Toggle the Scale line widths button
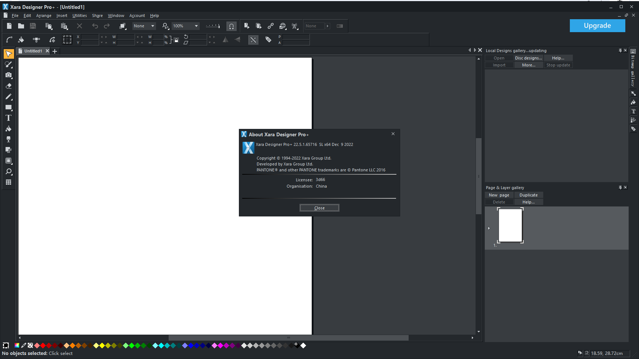Viewport: 639px width, 359px height. (253, 40)
